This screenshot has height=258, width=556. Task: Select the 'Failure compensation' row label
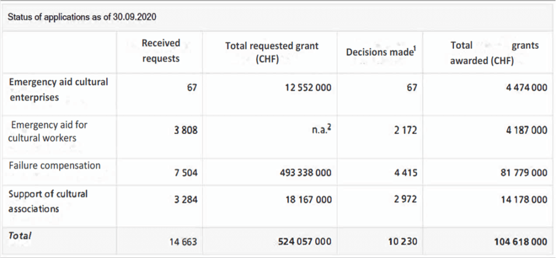pyautogui.click(x=54, y=165)
